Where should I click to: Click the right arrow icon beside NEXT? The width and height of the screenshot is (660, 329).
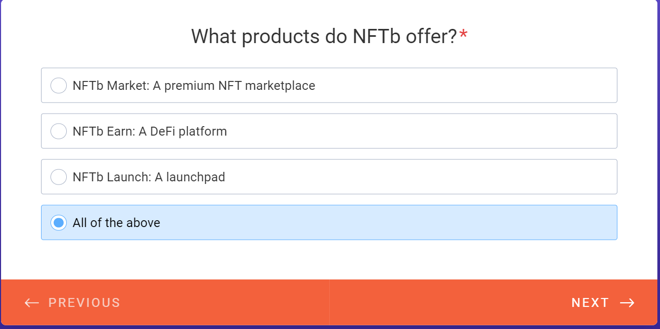point(627,303)
